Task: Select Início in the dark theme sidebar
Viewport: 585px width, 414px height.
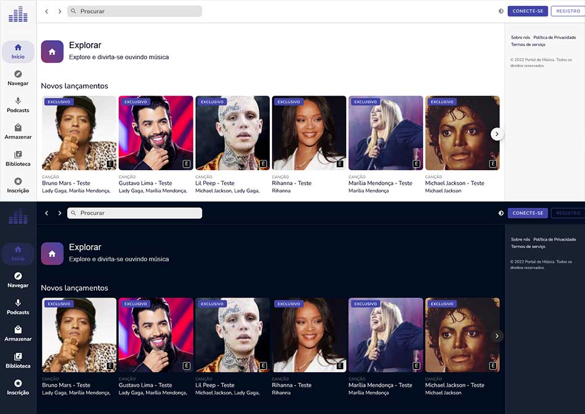Action: (x=18, y=253)
